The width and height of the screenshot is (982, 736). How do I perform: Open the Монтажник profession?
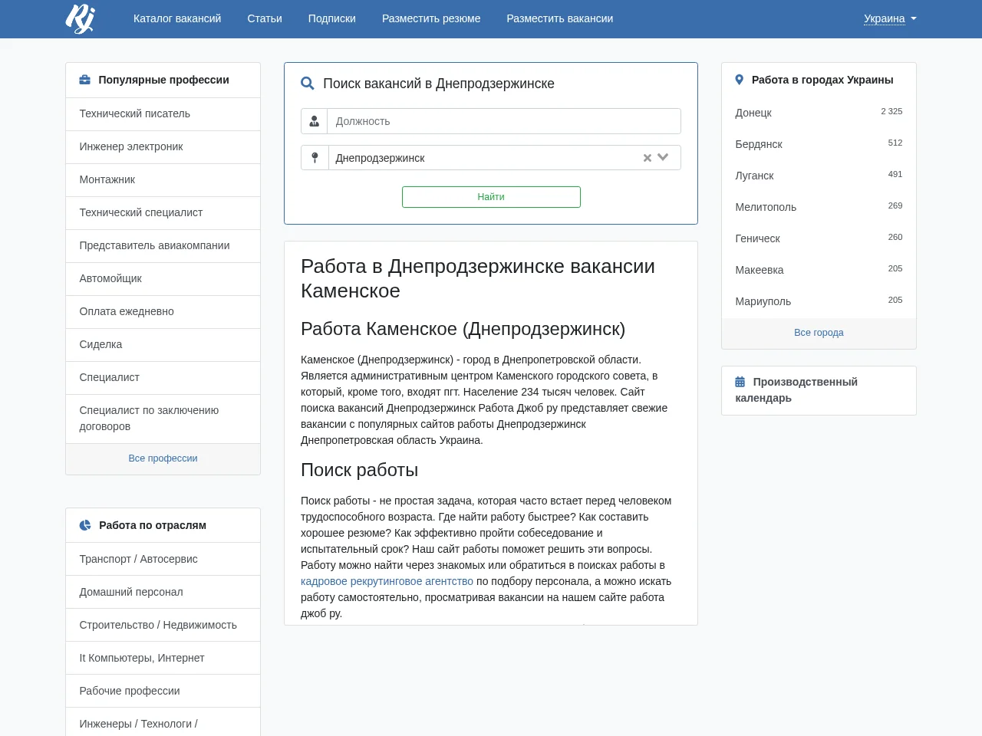pos(163,179)
